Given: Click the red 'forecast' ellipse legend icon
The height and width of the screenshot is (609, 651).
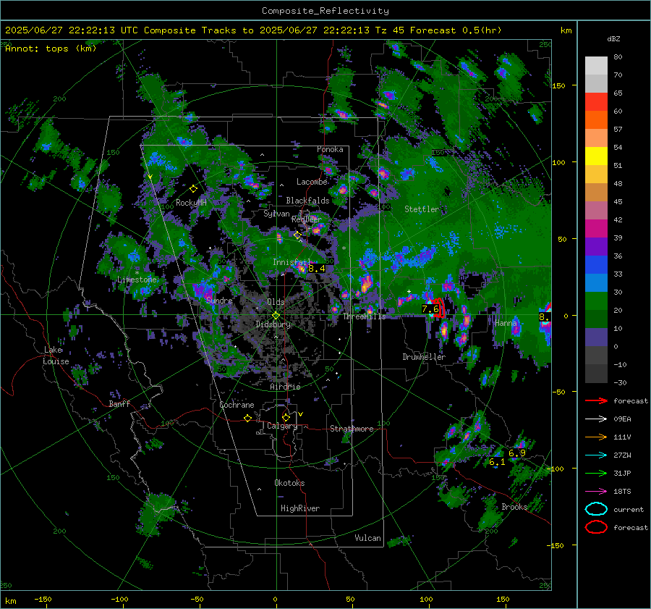Looking at the screenshot, I should (596, 527).
